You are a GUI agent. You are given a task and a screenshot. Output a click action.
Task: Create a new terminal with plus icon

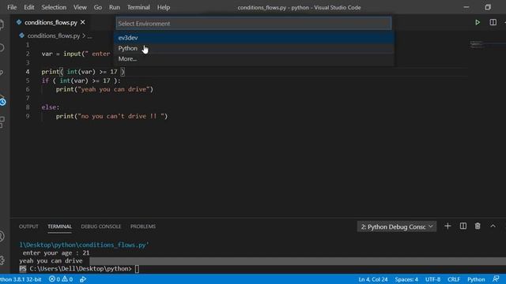point(447,226)
